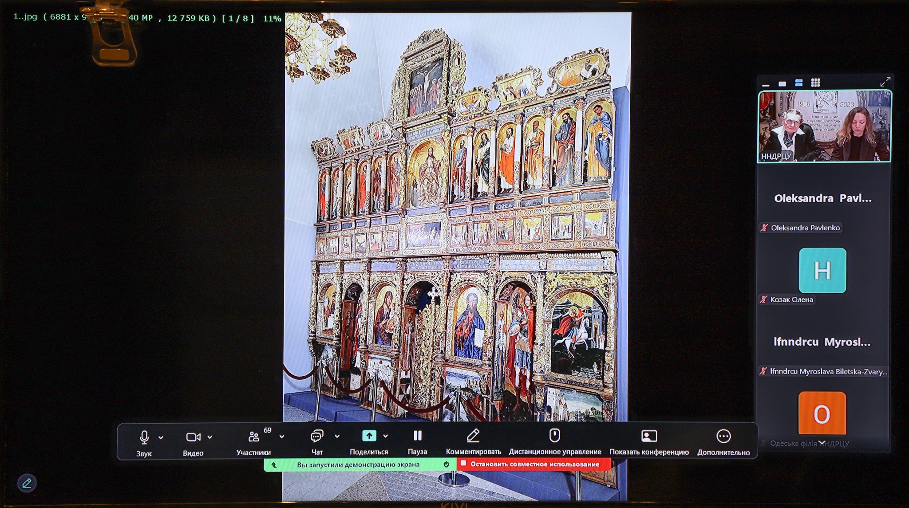Image resolution: width=909 pixels, height=508 pixels.
Task: Open audio options arrow next to Звук
Action: tap(161, 437)
